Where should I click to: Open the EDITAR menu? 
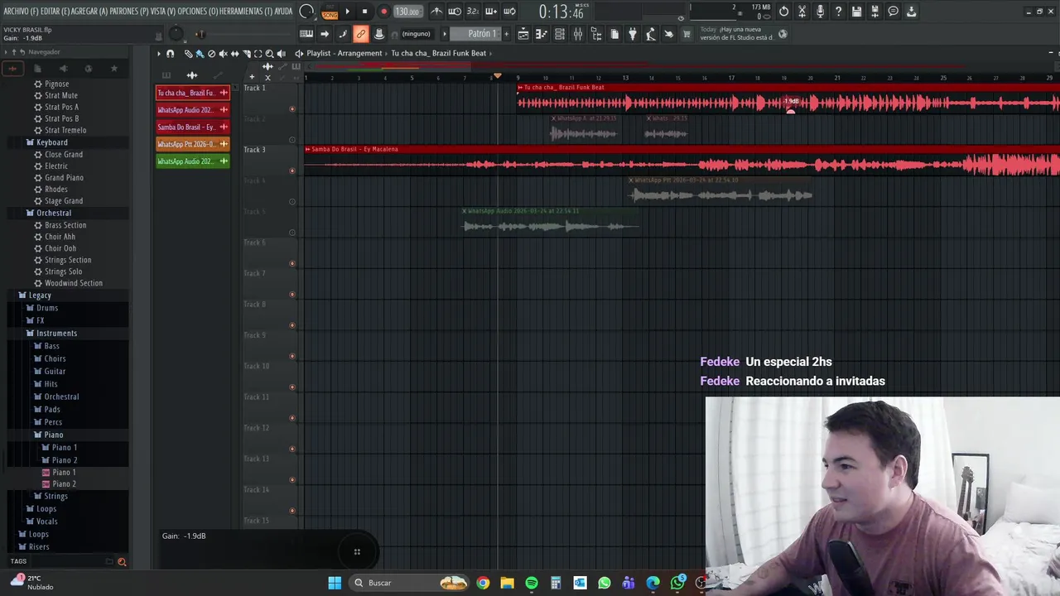(55, 12)
